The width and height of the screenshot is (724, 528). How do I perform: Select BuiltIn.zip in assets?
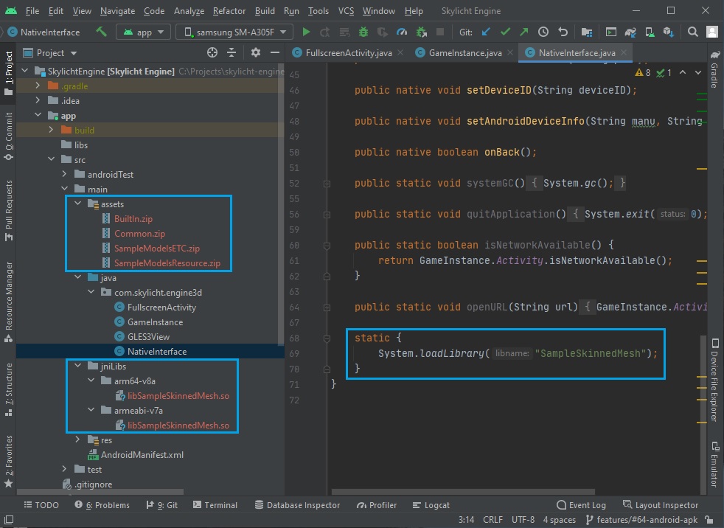133,218
